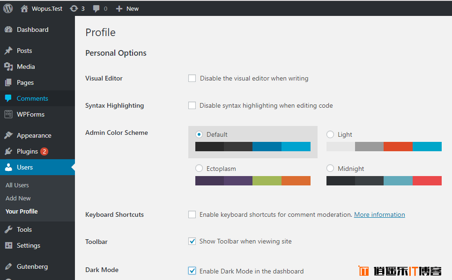Select the Midnight color scheme radio

pyautogui.click(x=330, y=168)
